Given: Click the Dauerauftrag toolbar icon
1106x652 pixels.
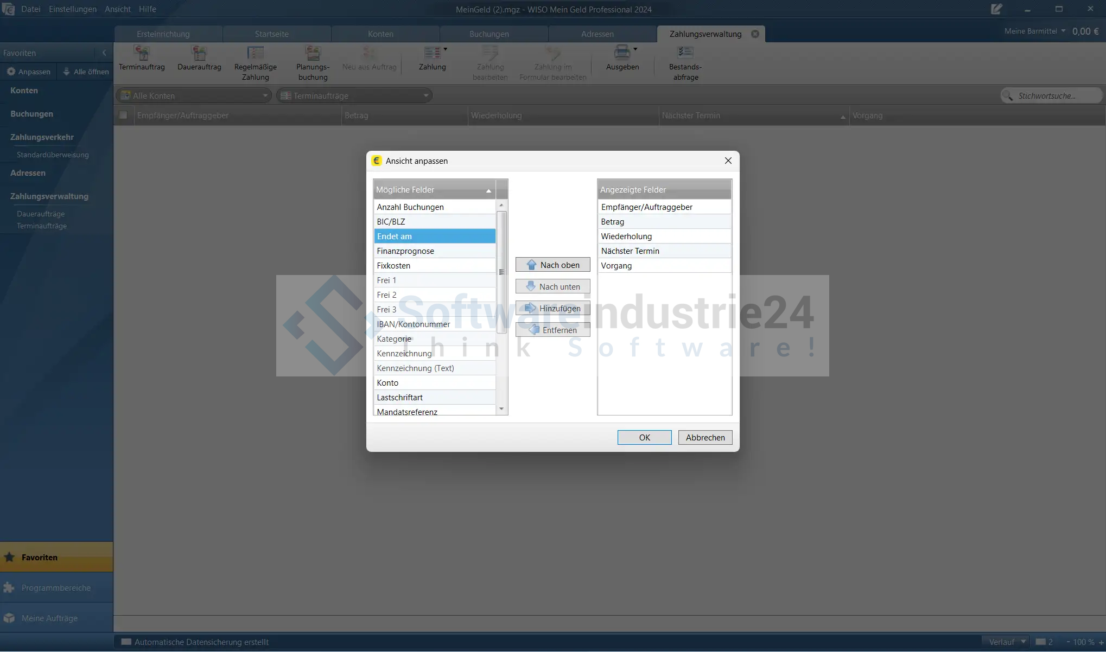Looking at the screenshot, I should coord(199,53).
